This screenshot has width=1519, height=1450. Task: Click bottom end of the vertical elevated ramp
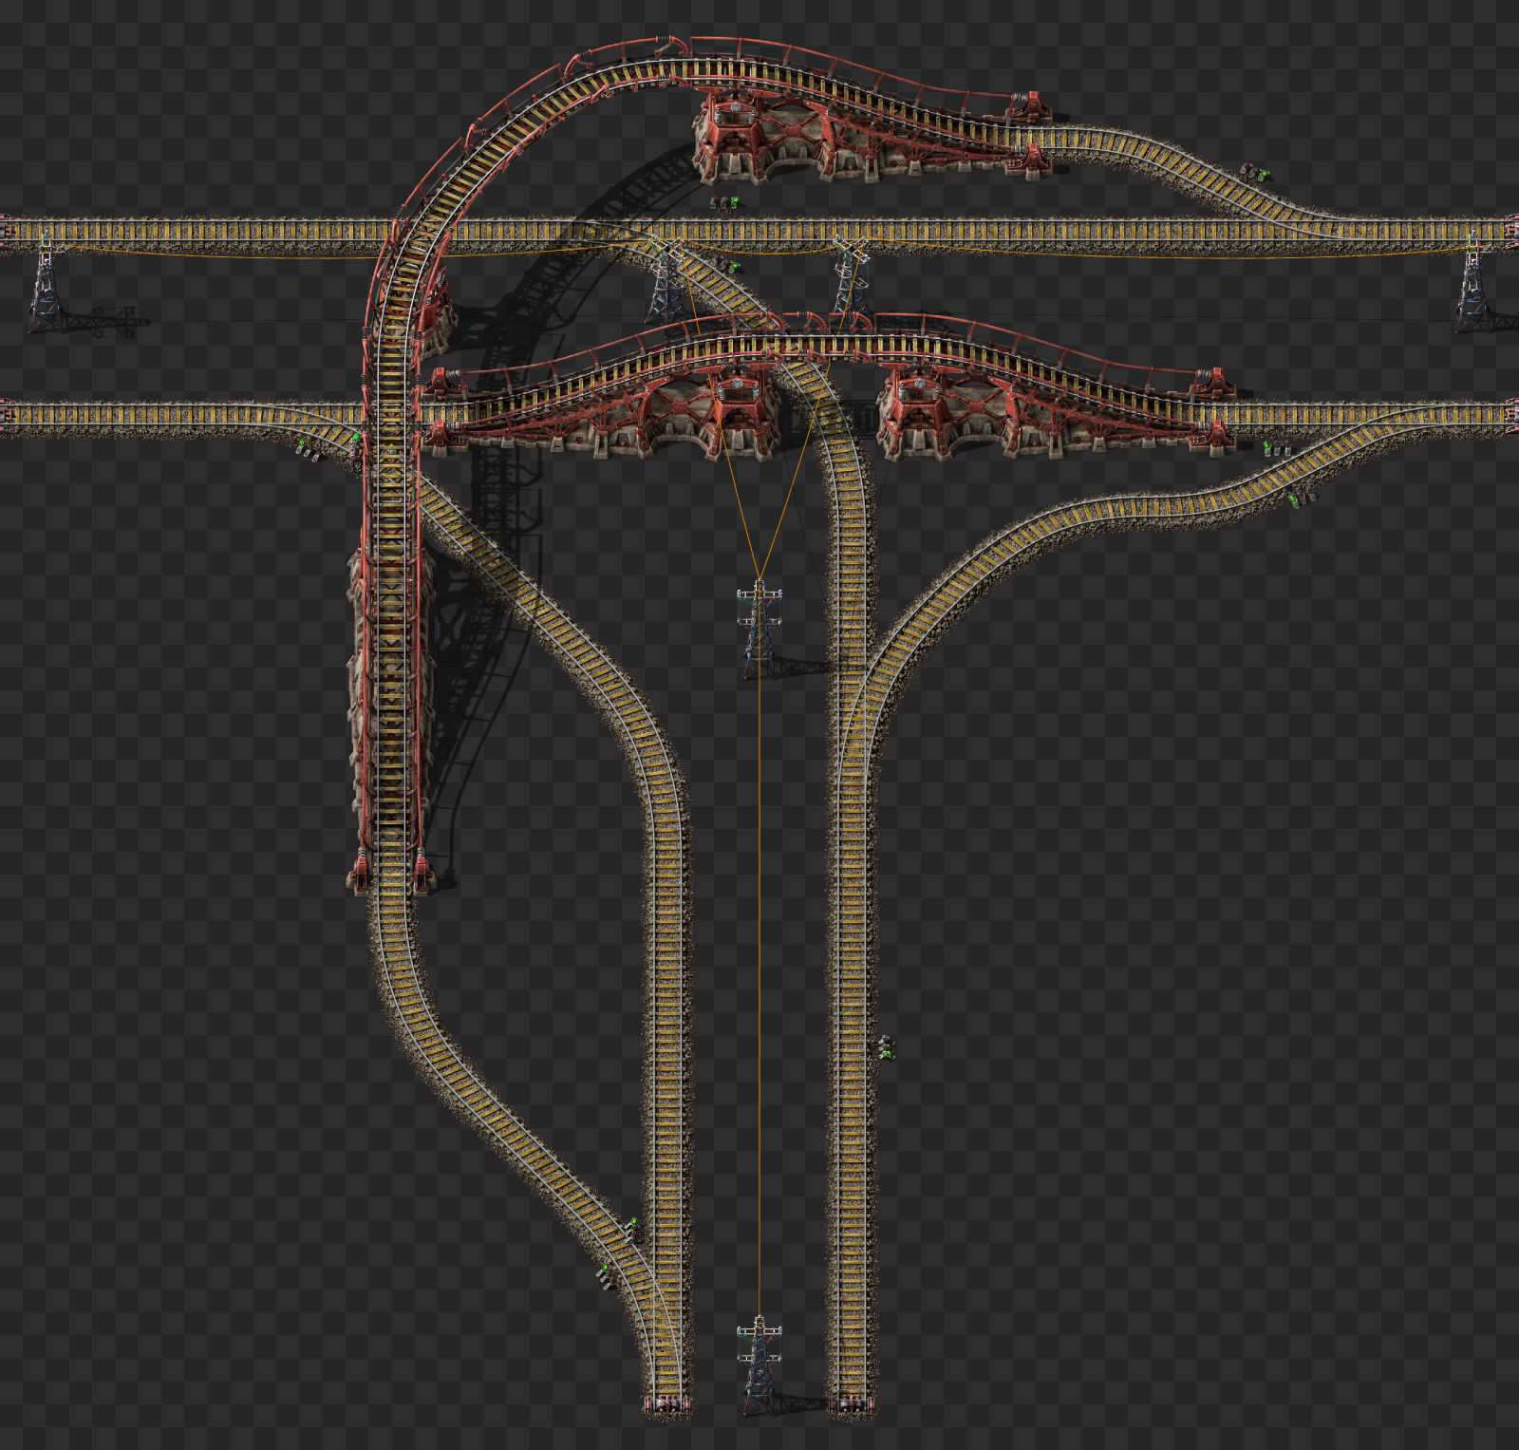pyautogui.click(x=390, y=871)
